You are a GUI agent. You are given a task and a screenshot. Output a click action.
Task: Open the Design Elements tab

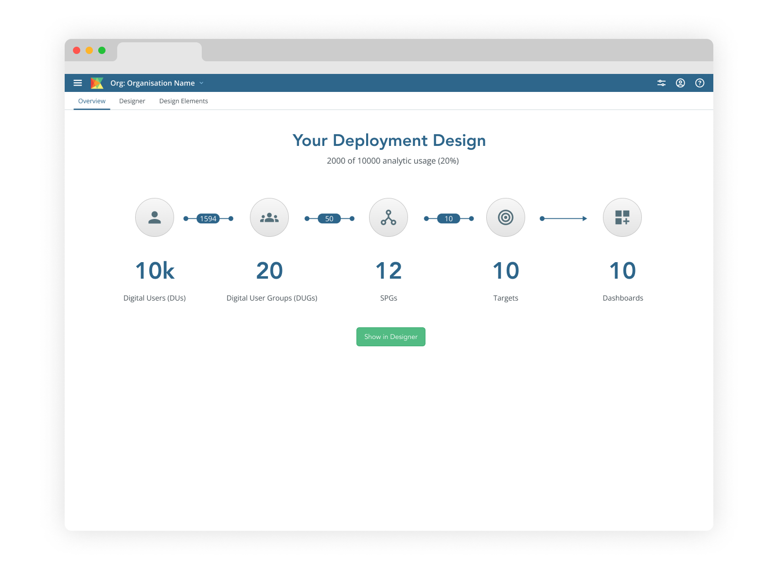[183, 101]
